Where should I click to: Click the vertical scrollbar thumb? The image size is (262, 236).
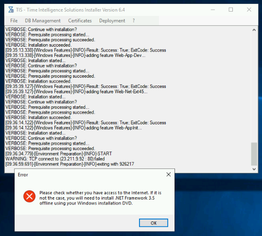coord(254,154)
